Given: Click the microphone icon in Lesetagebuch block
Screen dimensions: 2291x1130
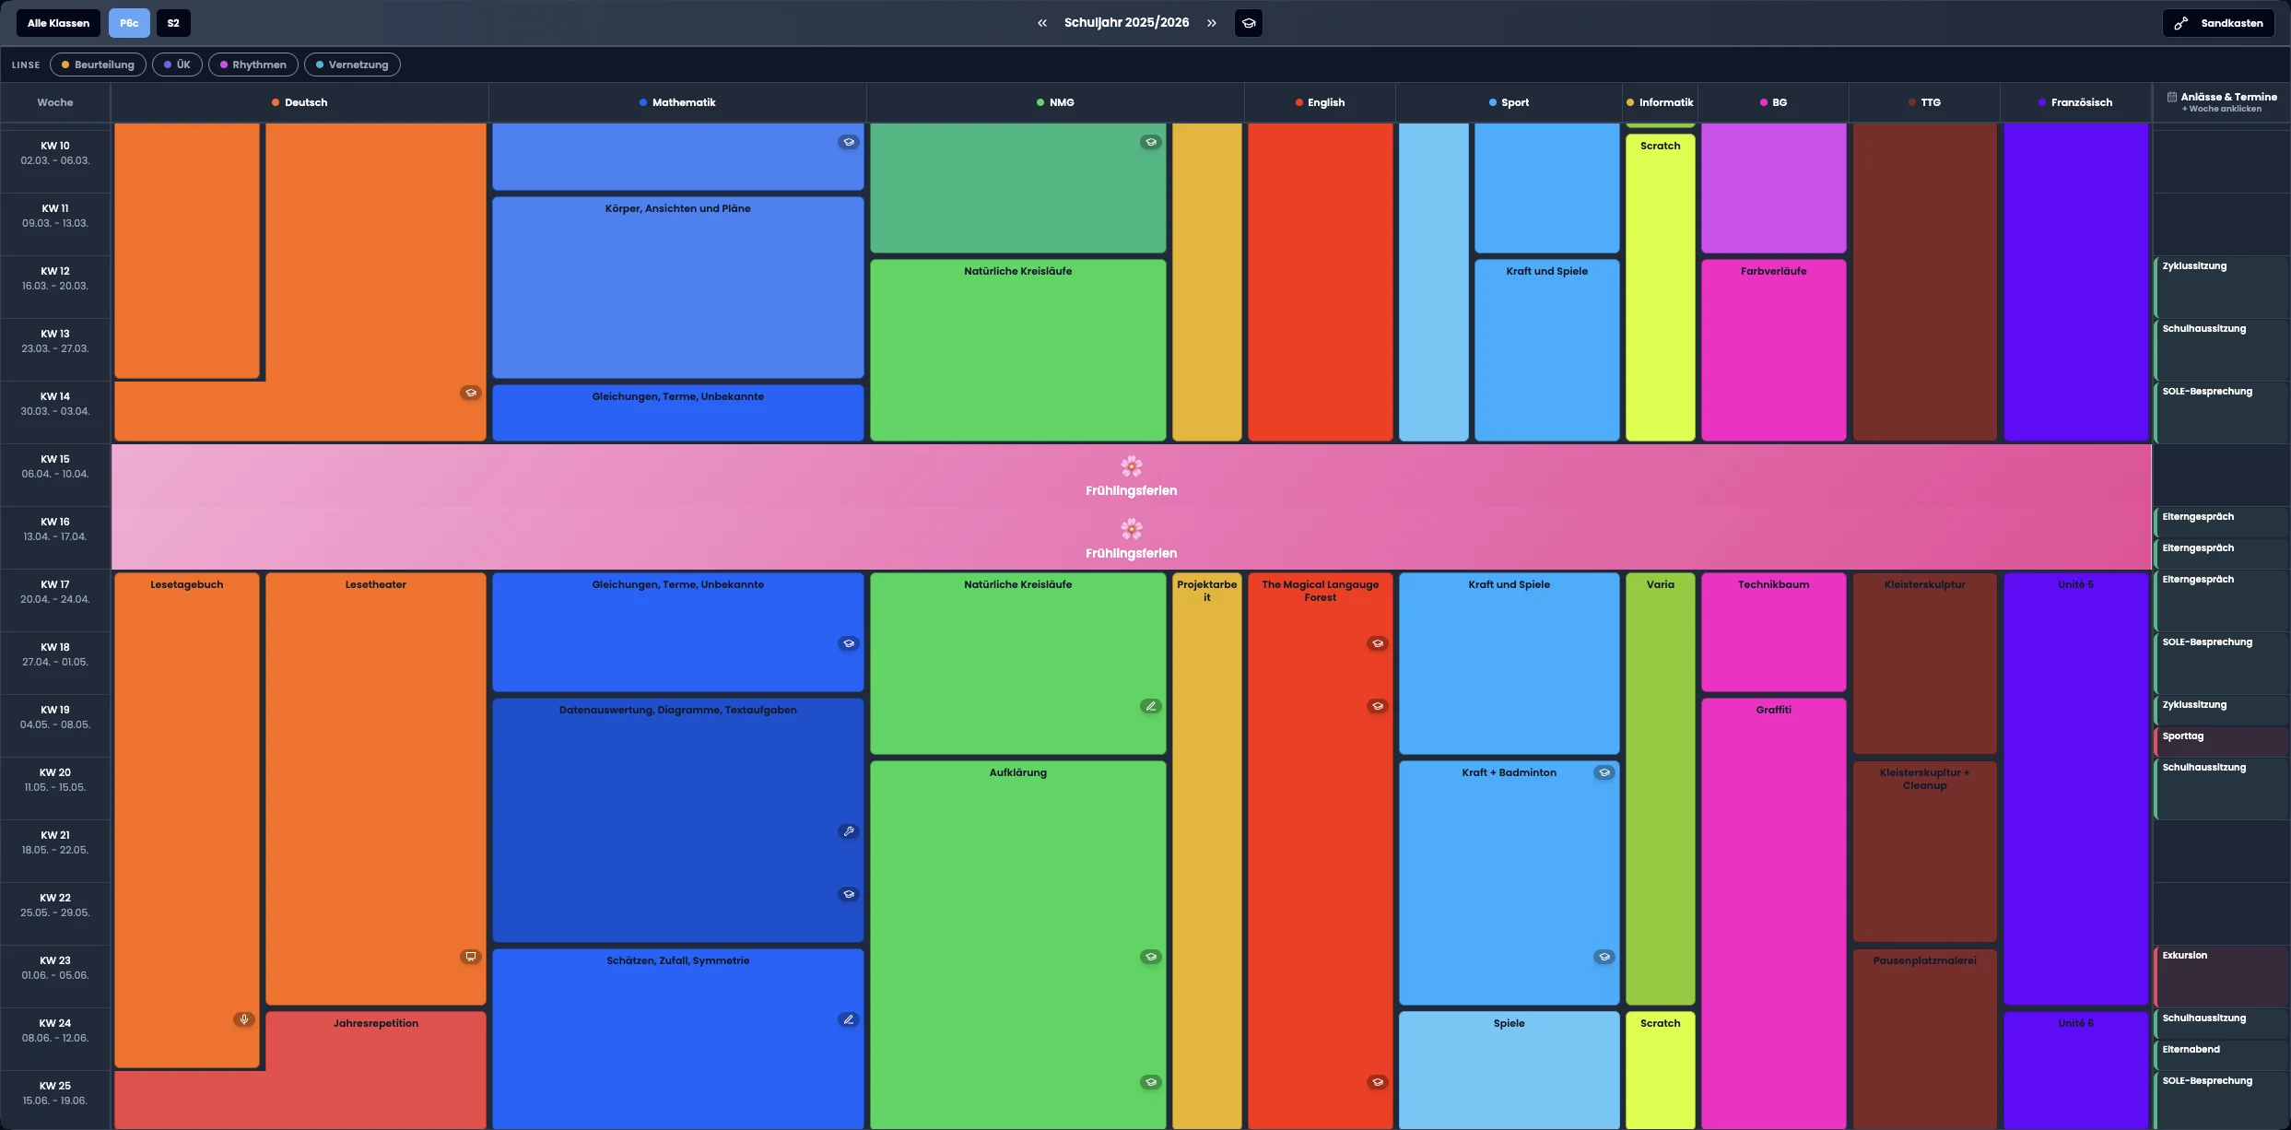Looking at the screenshot, I should pyautogui.click(x=244, y=1019).
